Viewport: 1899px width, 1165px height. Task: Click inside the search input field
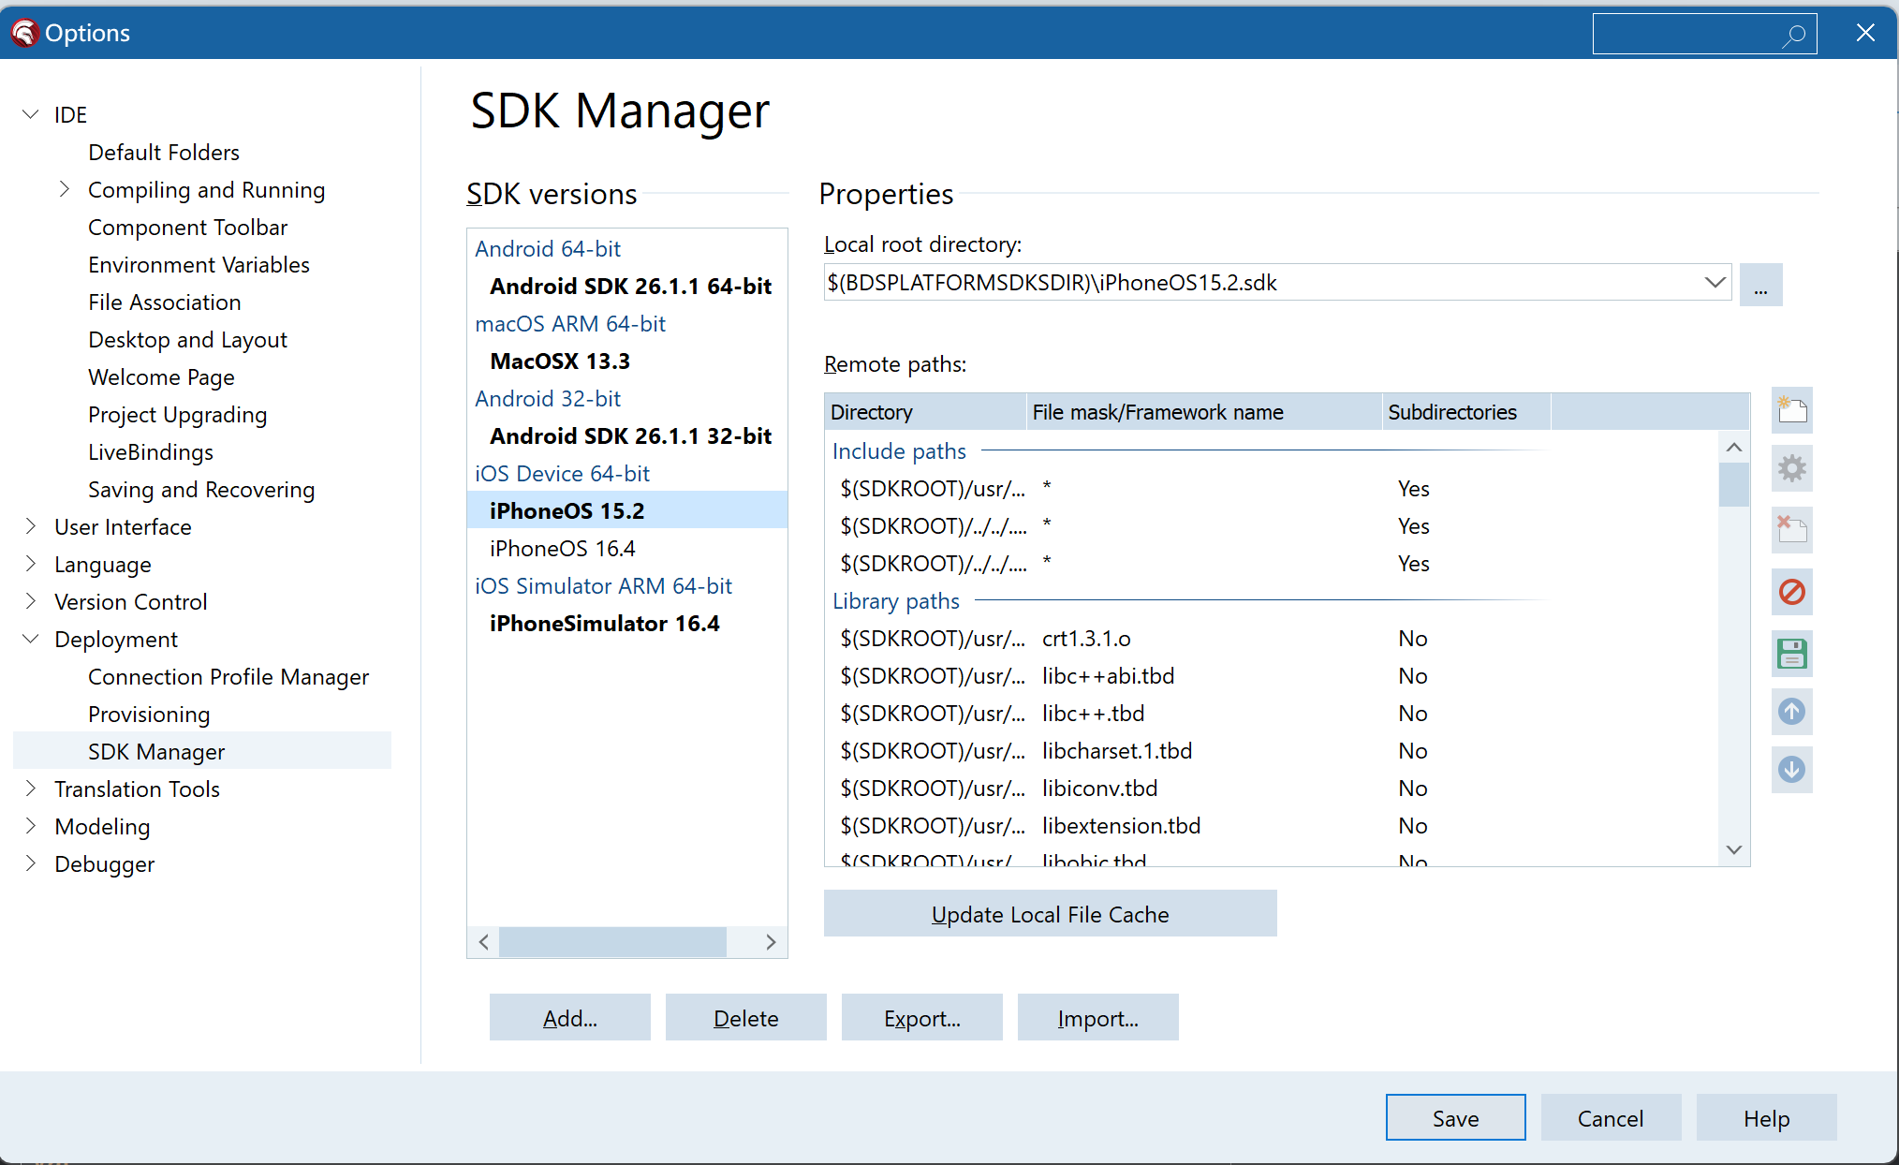[x=1686, y=34]
